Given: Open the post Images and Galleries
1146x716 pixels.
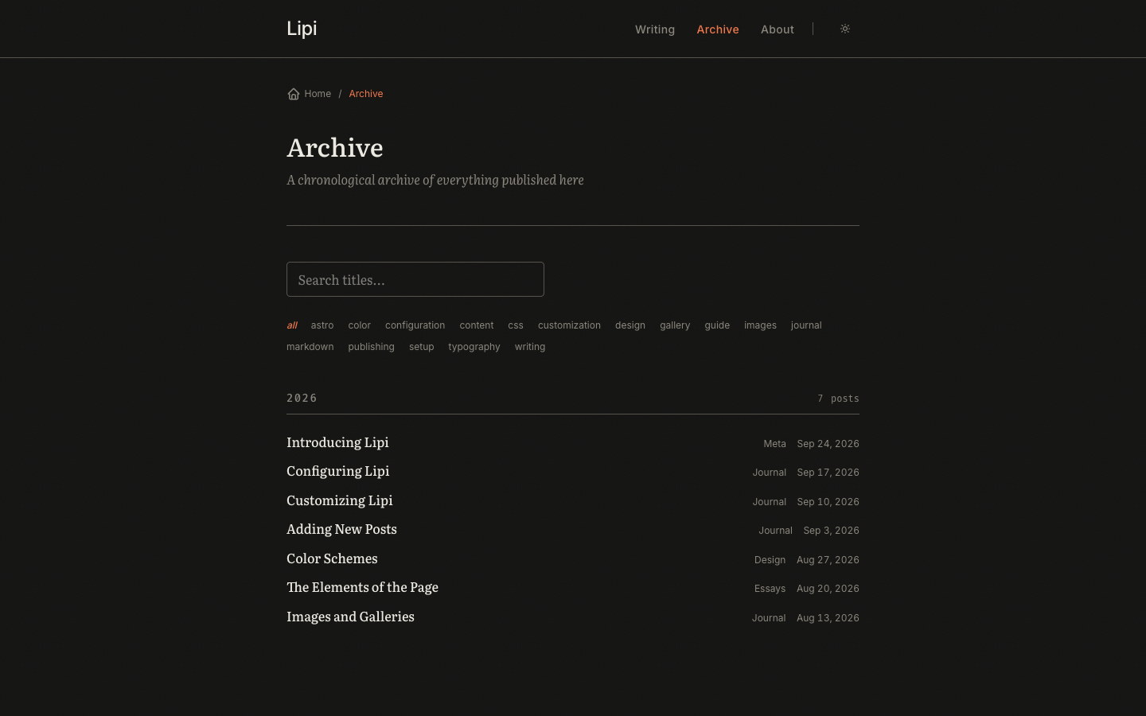Looking at the screenshot, I should tap(350, 617).
